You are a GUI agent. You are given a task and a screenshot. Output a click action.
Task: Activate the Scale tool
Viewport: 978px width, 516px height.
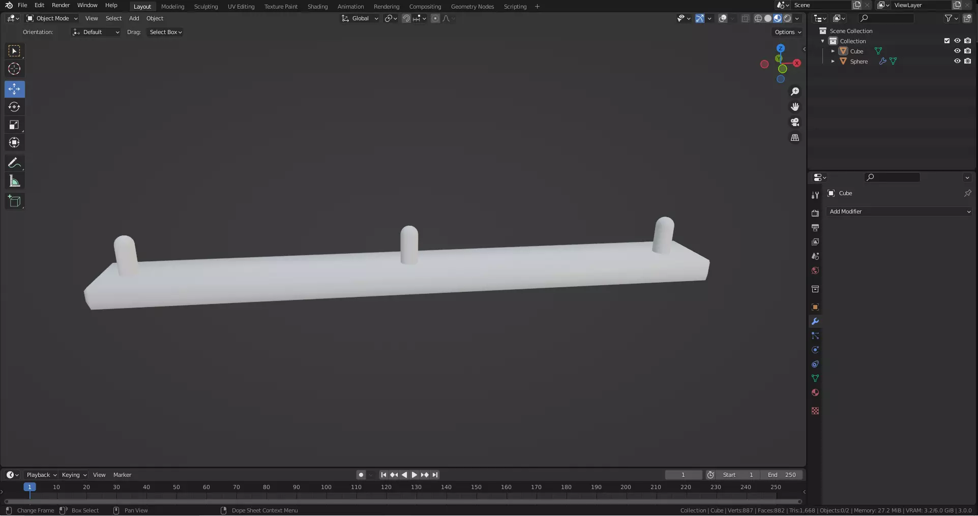(14, 125)
